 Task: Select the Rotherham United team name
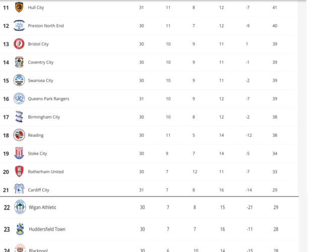pyautogui.click(x=45, y=171)
